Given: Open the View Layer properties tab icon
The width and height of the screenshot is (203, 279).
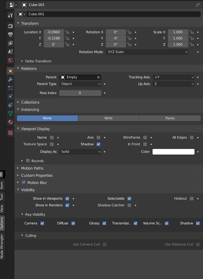Looking at the screenshot, I should (x=10, y=43).
